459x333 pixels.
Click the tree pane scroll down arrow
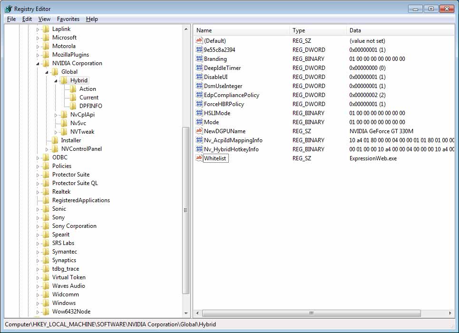(186, 313)
